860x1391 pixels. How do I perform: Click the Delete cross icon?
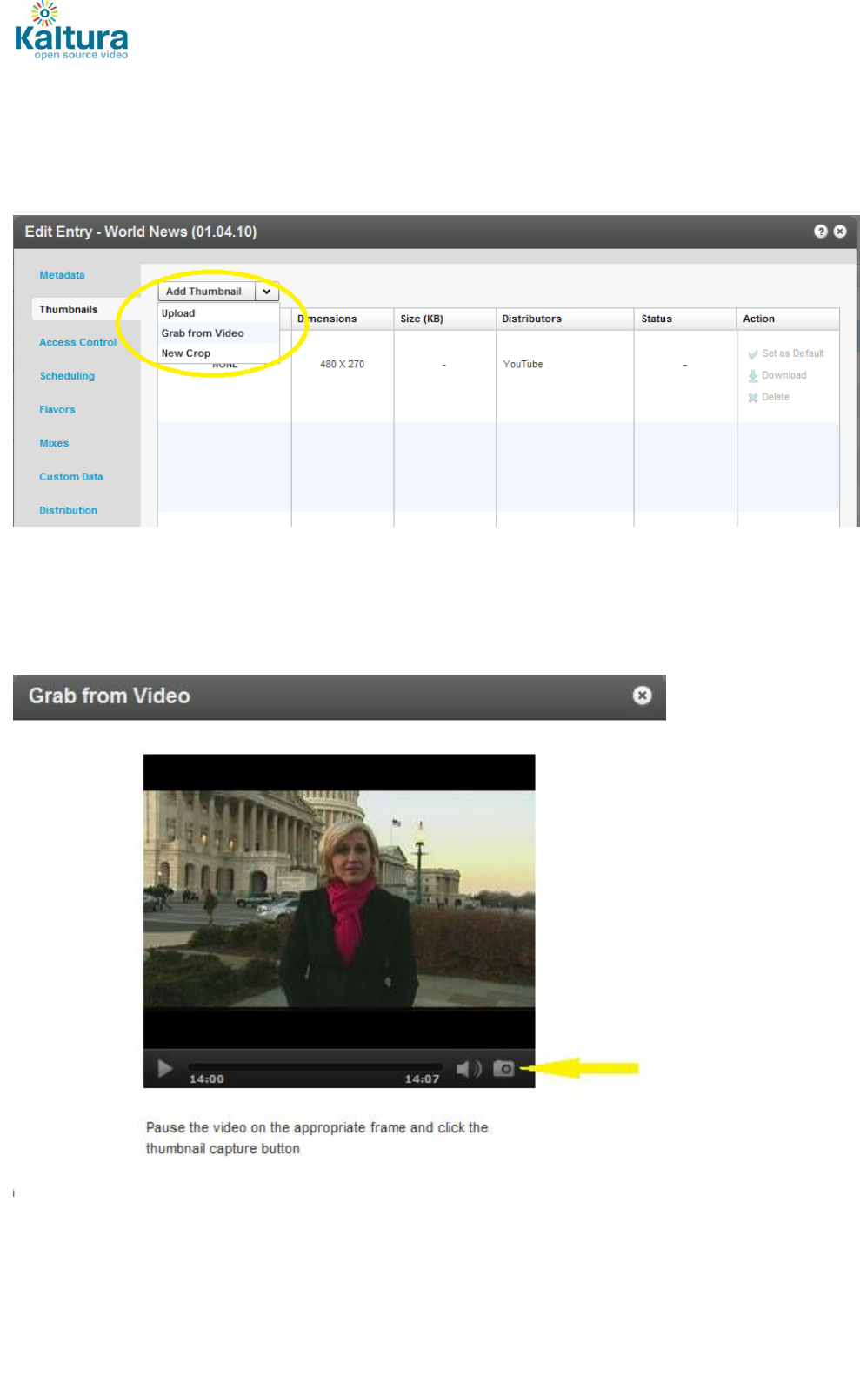pyautogui.click(x=753, y=398)
